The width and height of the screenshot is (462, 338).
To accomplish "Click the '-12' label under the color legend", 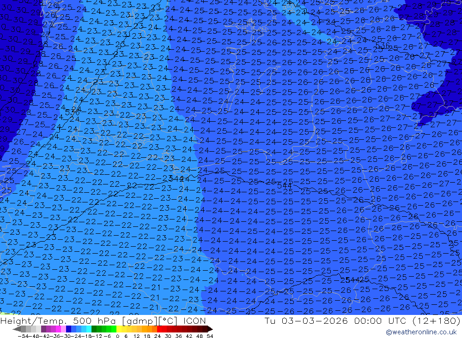I will [x=97, y=336].
